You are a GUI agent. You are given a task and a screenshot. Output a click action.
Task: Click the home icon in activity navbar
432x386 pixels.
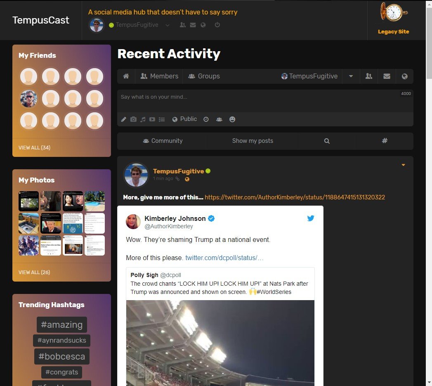tap(126, 76)
